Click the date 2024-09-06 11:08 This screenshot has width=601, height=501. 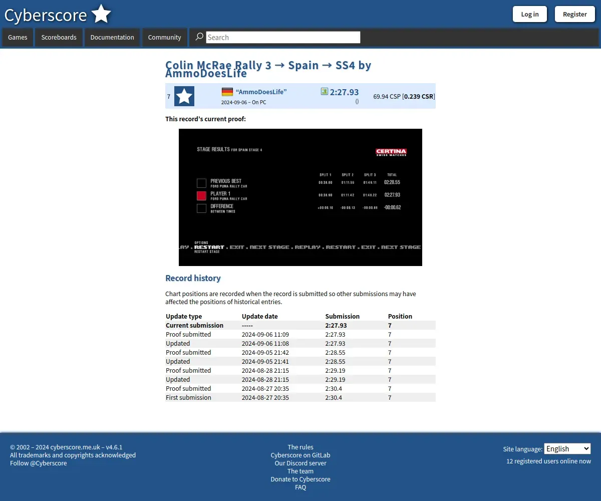point(265,343)
